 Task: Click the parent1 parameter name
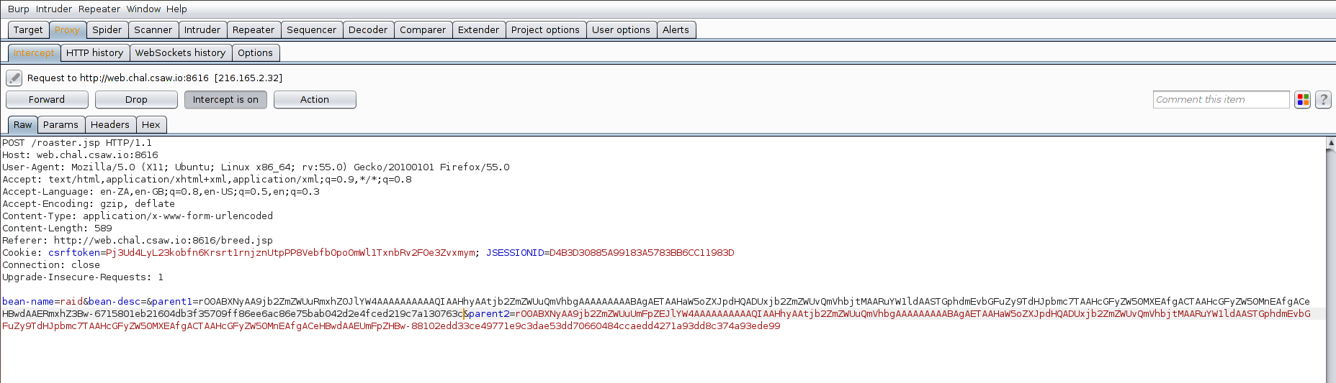172,302
